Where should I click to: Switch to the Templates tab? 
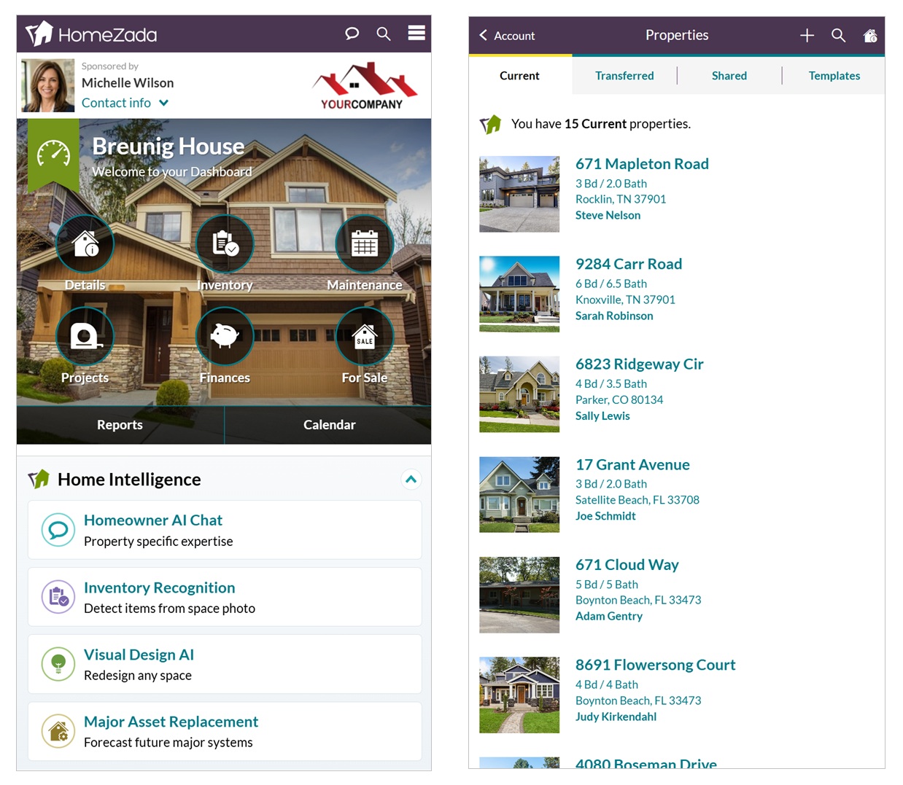point(834,75)
